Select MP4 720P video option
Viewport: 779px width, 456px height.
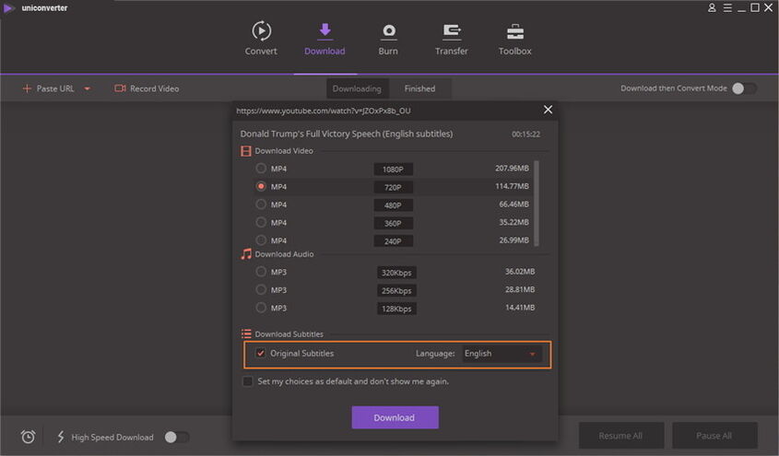pyautogui.click(x=261, y=186)
